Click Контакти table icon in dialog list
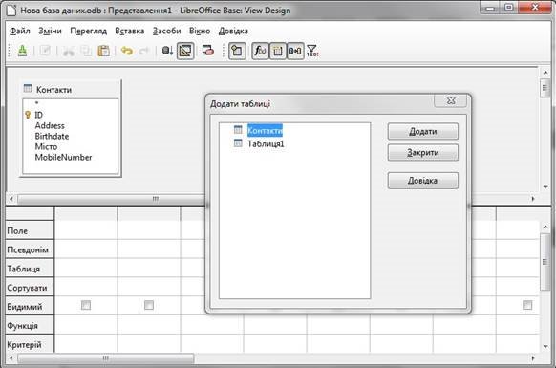 [x=238, y=130]
